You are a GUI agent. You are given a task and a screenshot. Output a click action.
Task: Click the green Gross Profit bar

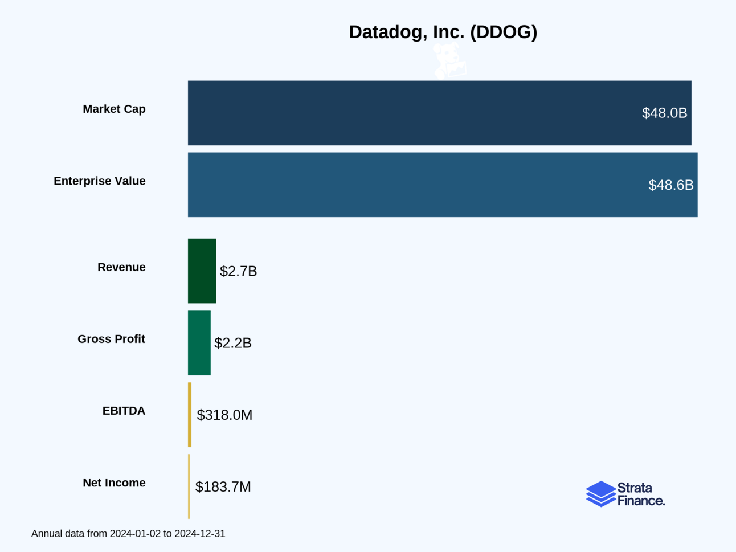click(199, 343)
